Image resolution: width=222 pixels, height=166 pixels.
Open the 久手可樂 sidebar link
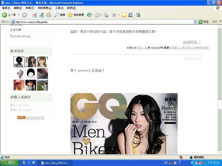[x=16, y=30]
